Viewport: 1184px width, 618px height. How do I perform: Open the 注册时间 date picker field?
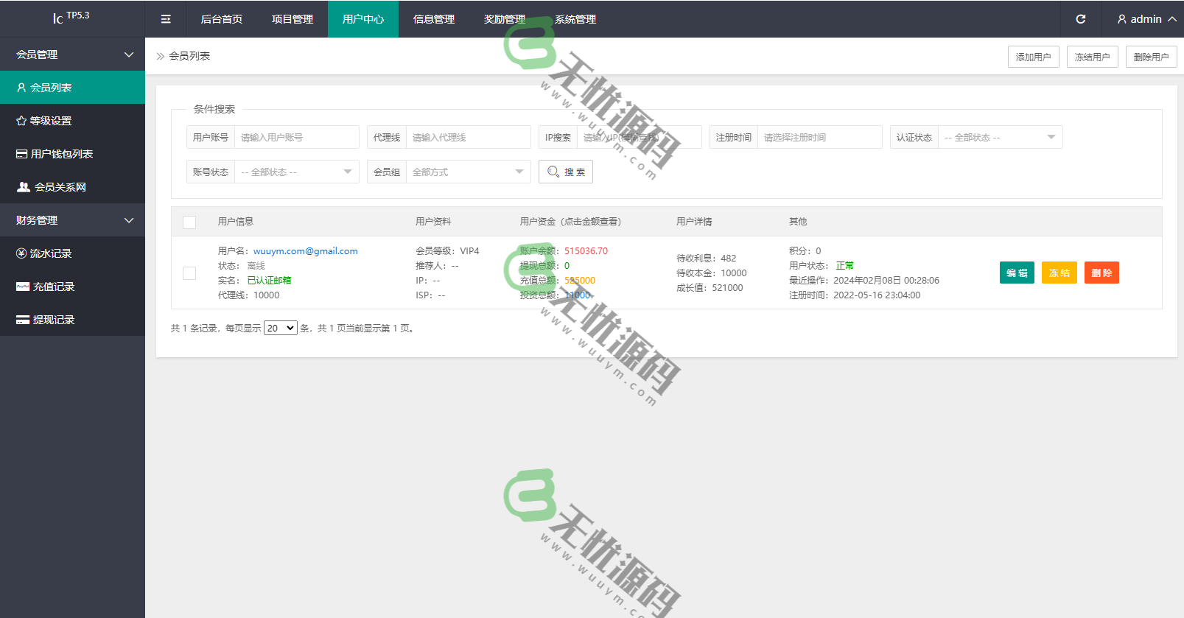pos(819,138)
